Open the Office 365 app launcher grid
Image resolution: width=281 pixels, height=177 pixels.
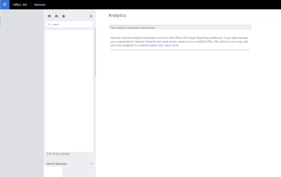5,4
